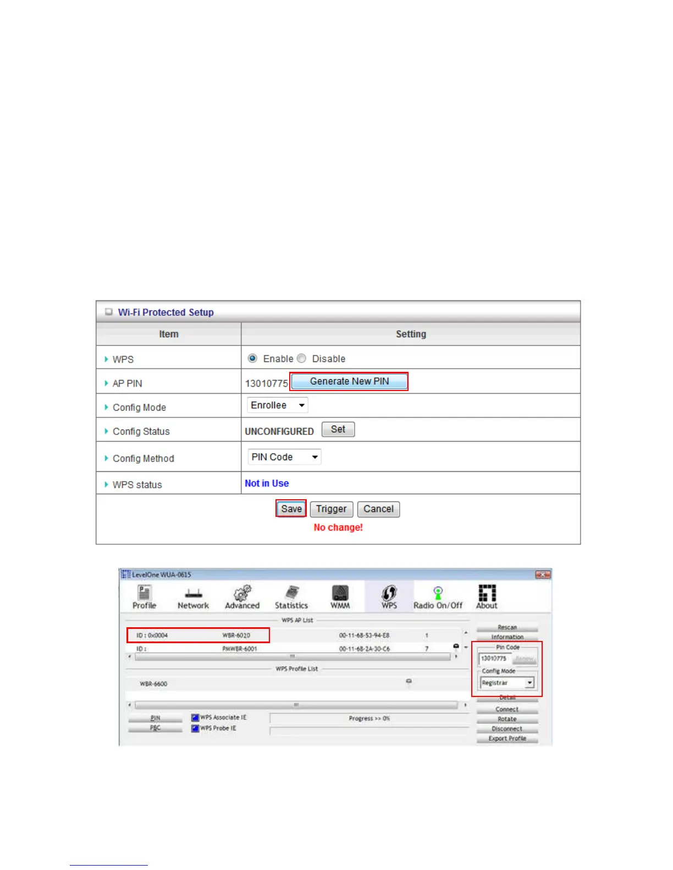Viewport: 673px width, 870px height.
Task: Click MAC address 00-11-68-53-94-E8
Action: [364, 635]
